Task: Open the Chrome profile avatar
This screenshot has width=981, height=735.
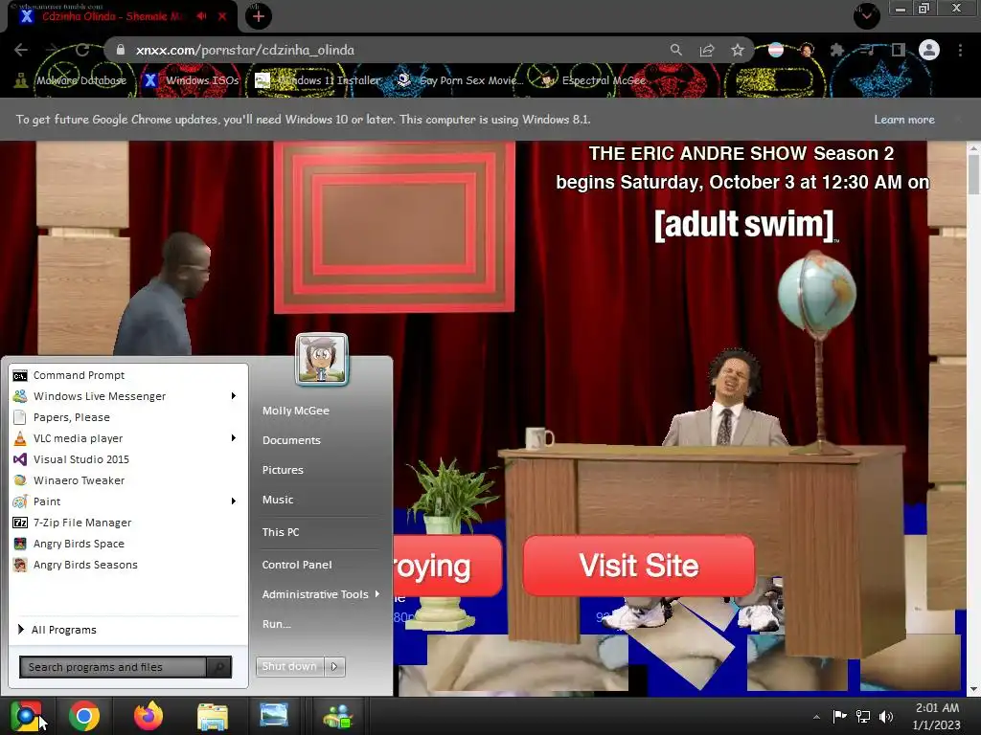Action: point(929,50)
